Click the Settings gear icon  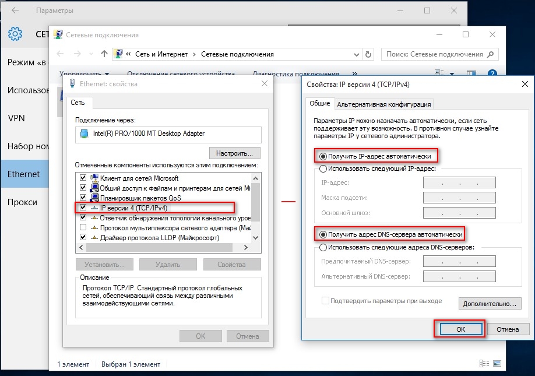click(x=15, y=34)
